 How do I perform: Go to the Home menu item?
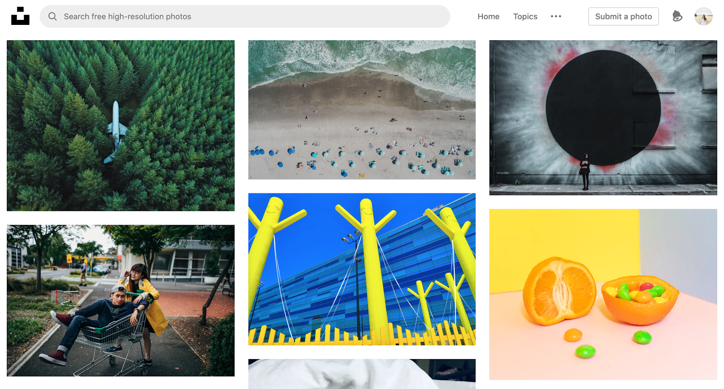click(x=488, y=16)
